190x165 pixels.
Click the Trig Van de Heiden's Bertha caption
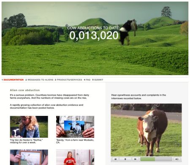(26, 141)
